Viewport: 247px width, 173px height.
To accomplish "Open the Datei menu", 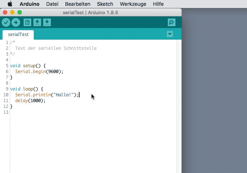I will coord(53,4).
